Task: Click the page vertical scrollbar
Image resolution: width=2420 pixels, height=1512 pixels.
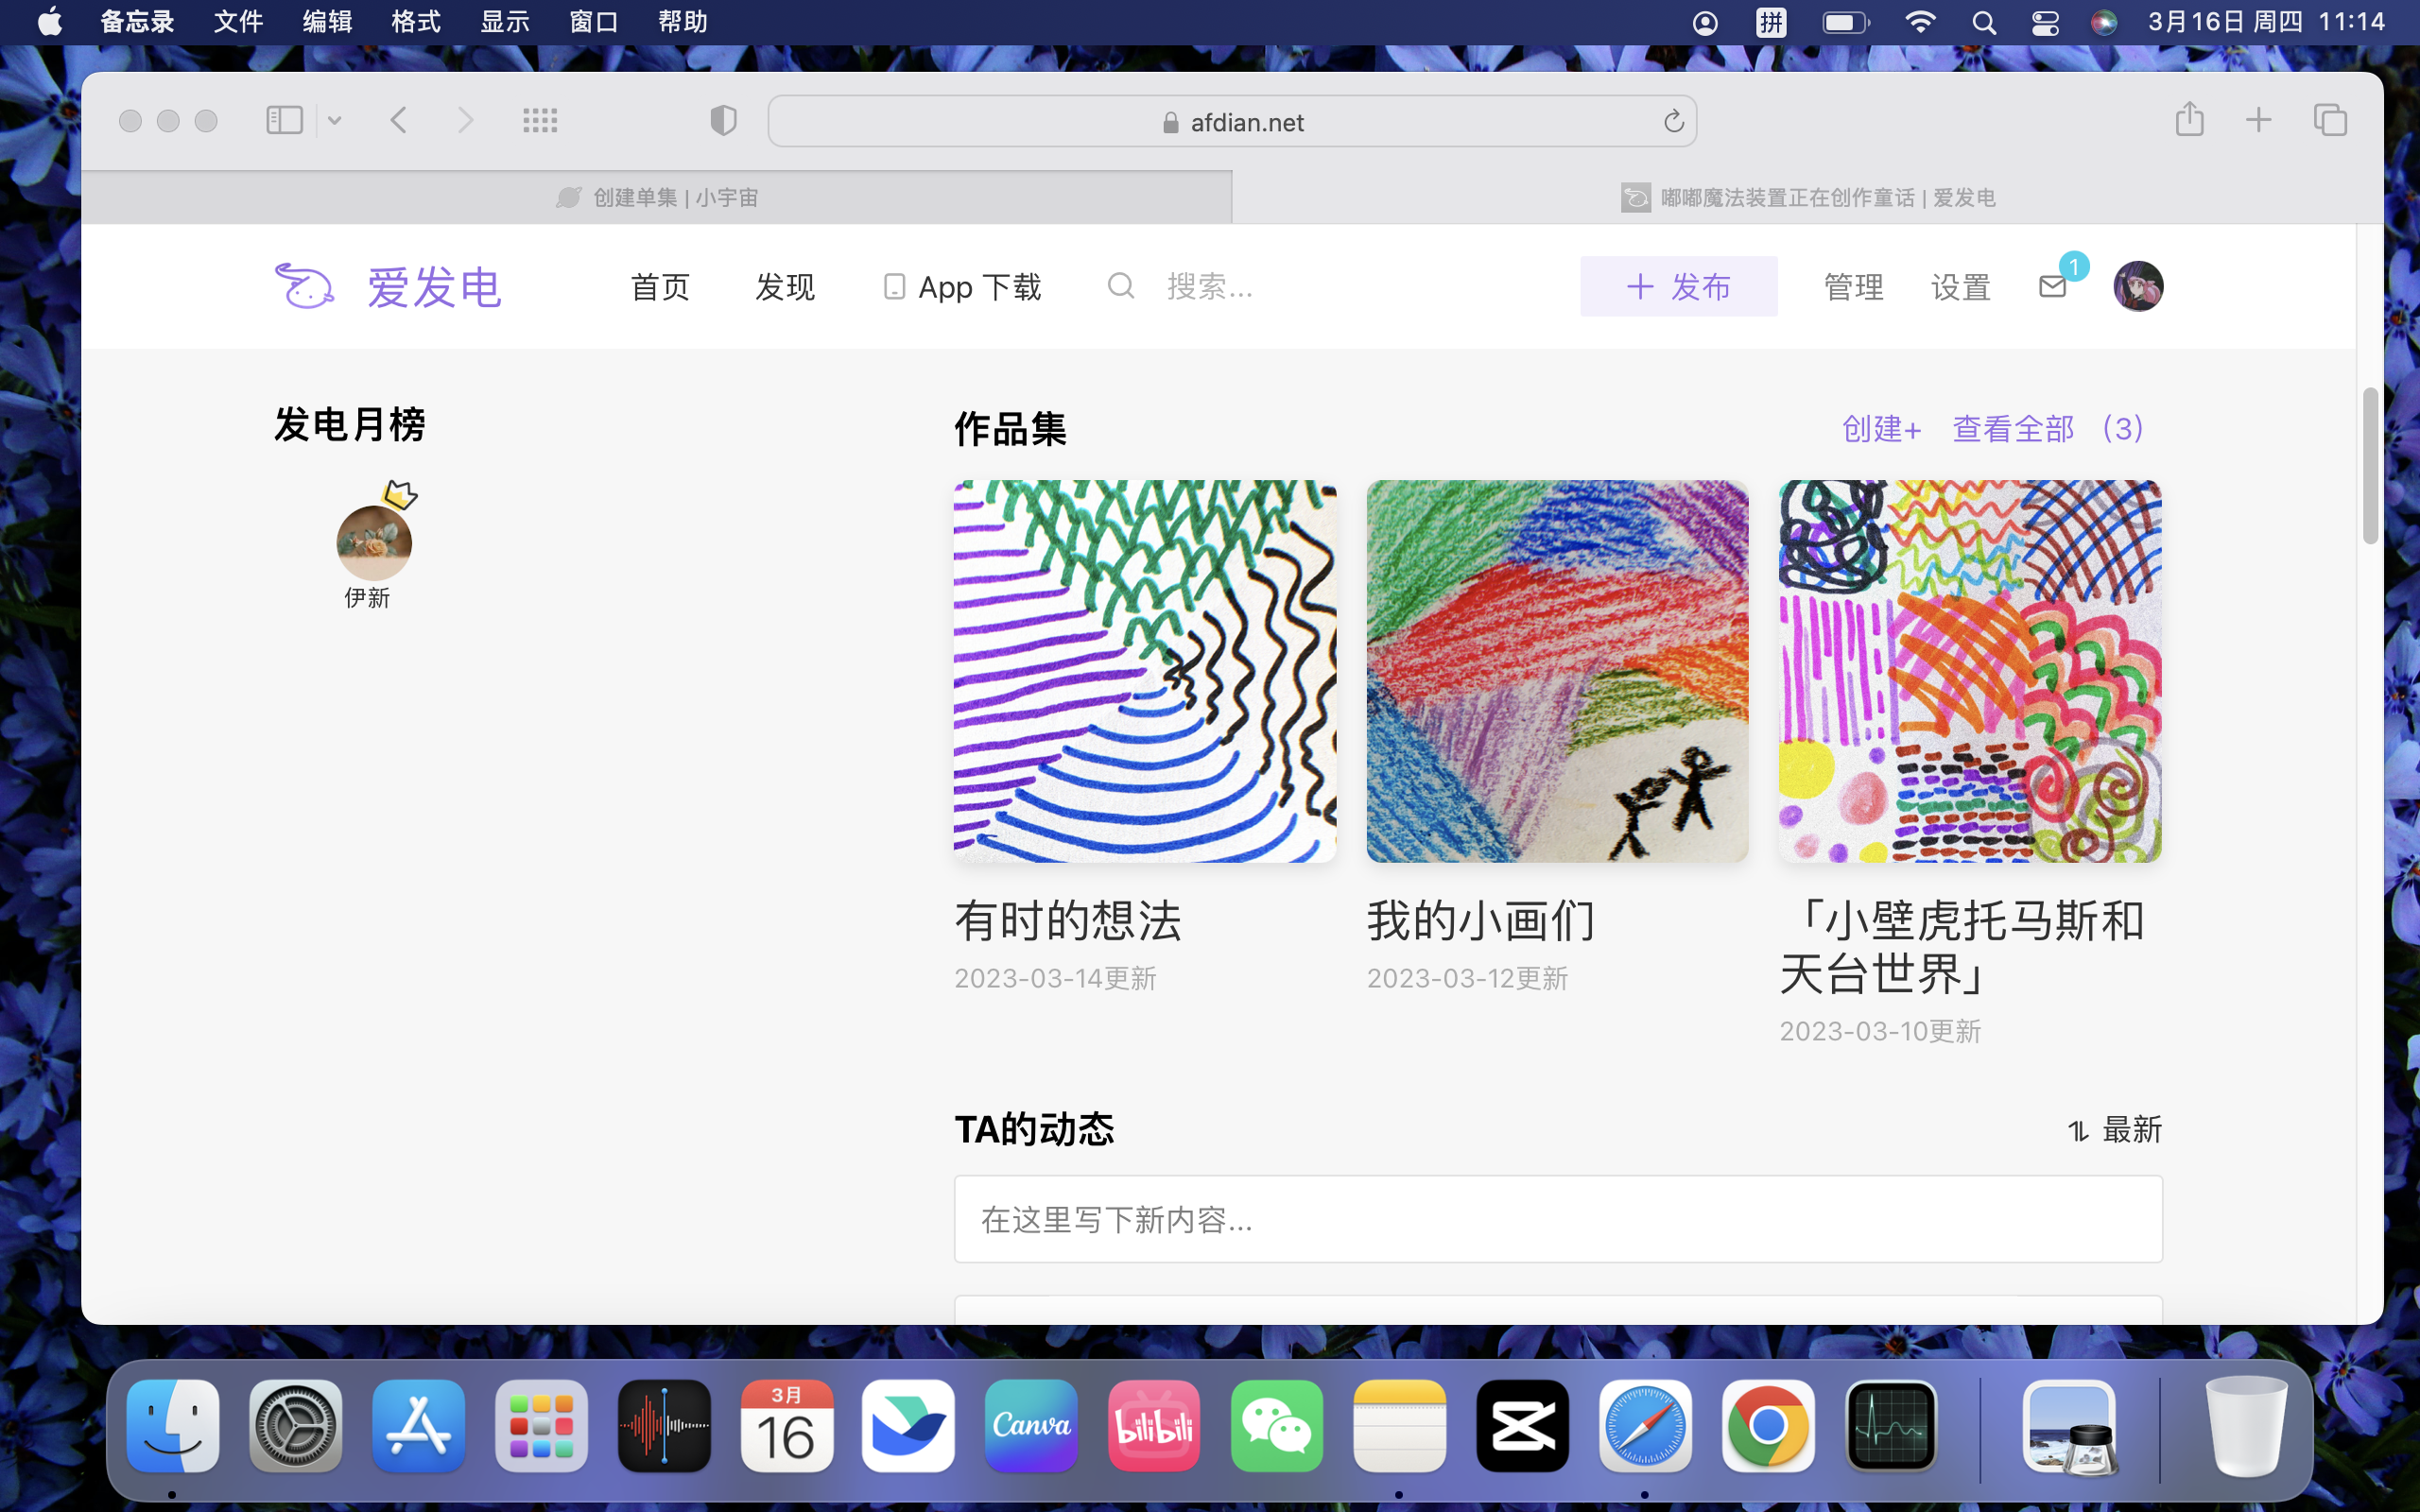Action: pyautogui.click(x=2369, y=466)
